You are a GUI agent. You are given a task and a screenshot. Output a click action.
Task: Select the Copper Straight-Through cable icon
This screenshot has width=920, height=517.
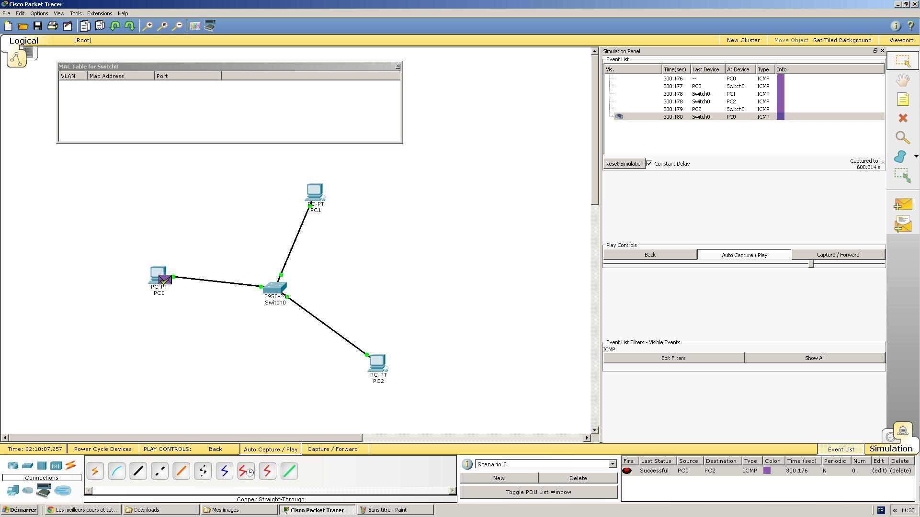point(138,472)
